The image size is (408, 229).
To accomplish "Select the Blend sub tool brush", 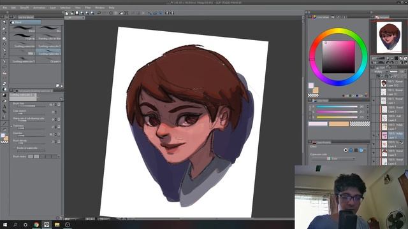I will click(x=23, y=29).
